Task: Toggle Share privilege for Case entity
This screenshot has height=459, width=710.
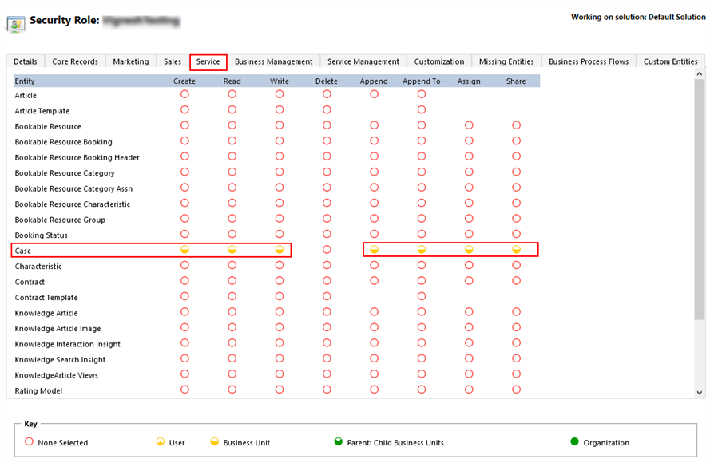Action: point(516,250)
